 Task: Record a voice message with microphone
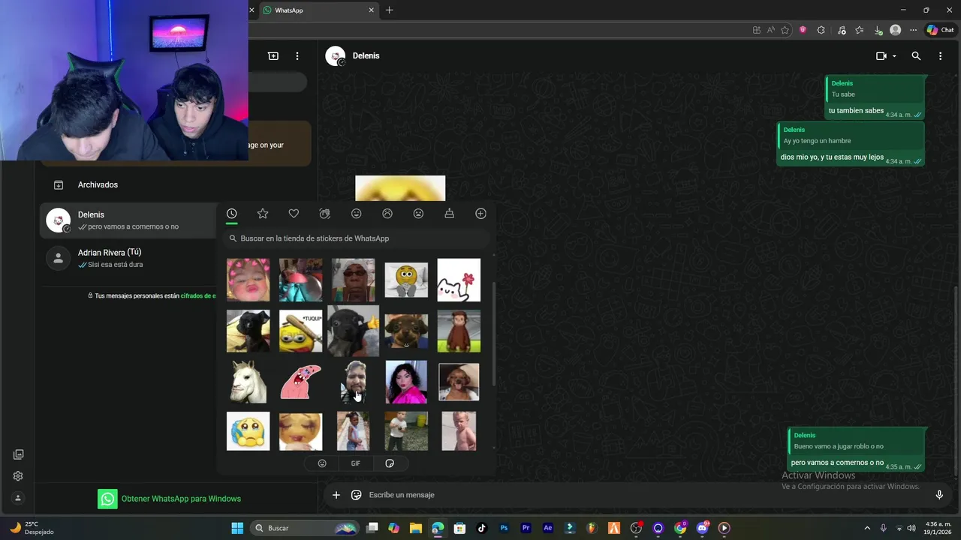click(939, 495)
